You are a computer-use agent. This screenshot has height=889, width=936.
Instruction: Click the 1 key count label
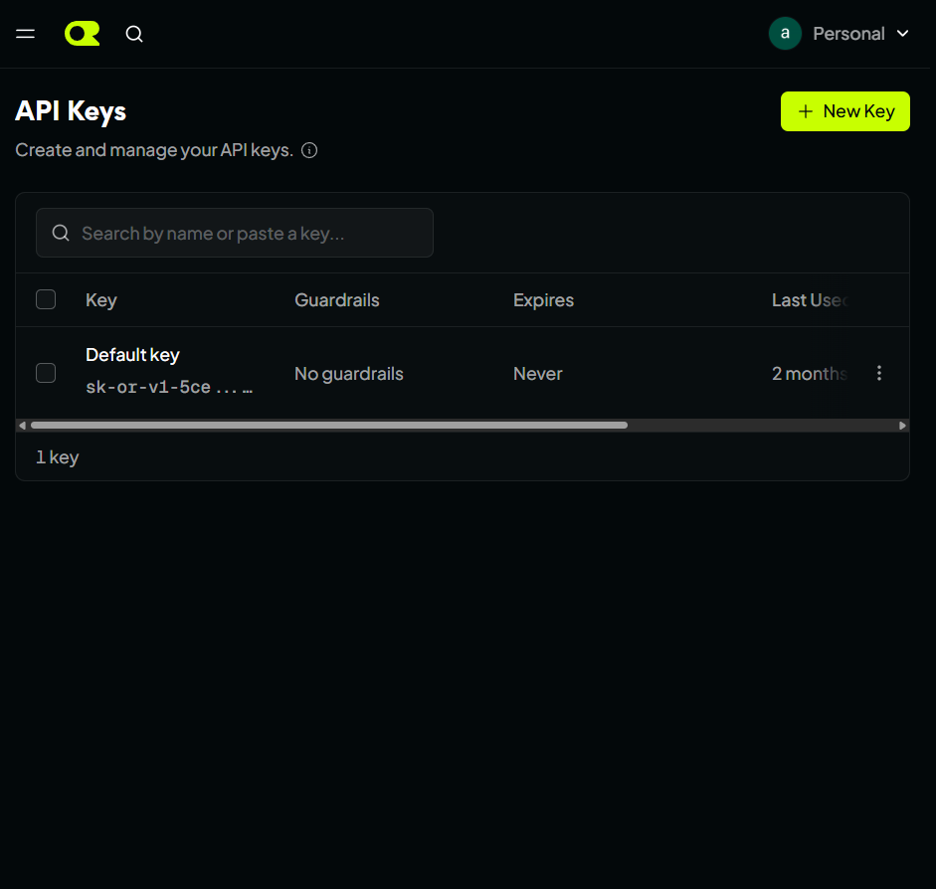pos(58,457)
